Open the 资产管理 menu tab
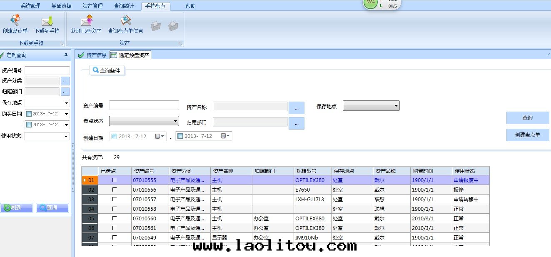The image size is (551, 257). click(x=92, y=6)
